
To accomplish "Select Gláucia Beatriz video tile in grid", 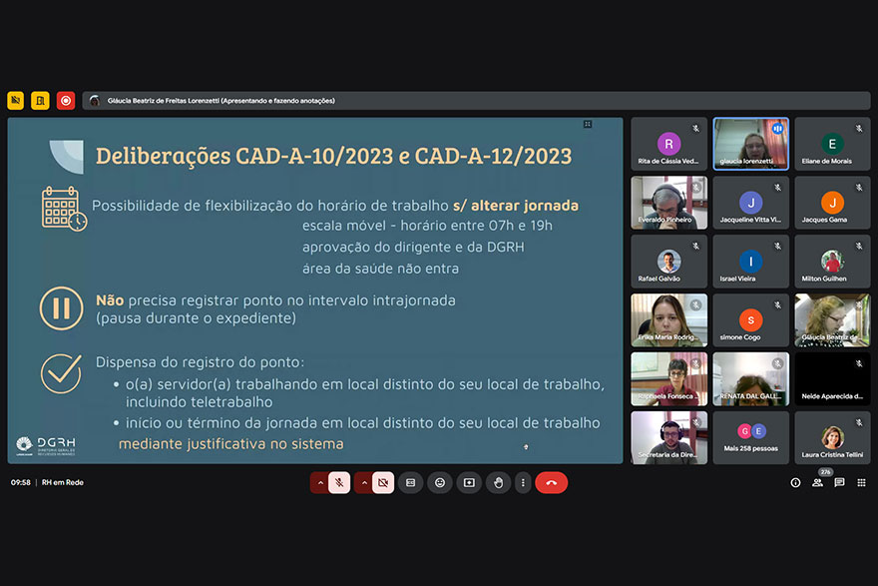I will click(833, 320).
